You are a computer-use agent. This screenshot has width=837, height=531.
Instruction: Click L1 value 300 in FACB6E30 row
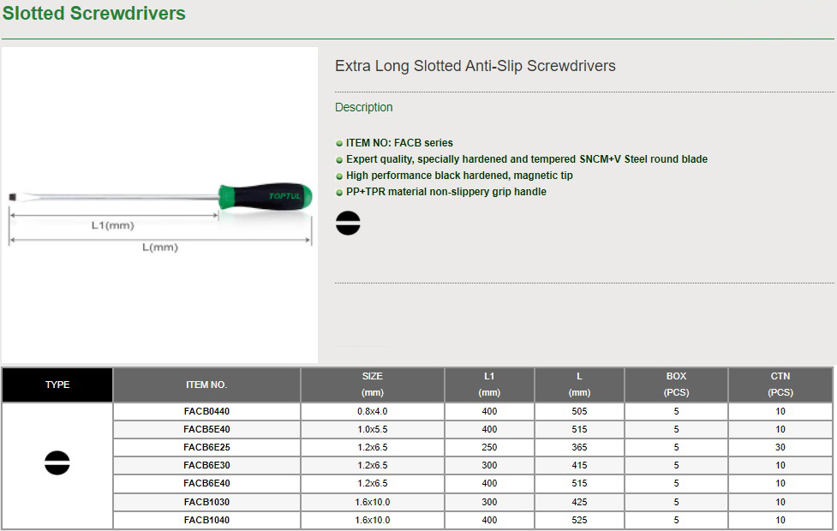pyautogui.click(x=489, y=465)
